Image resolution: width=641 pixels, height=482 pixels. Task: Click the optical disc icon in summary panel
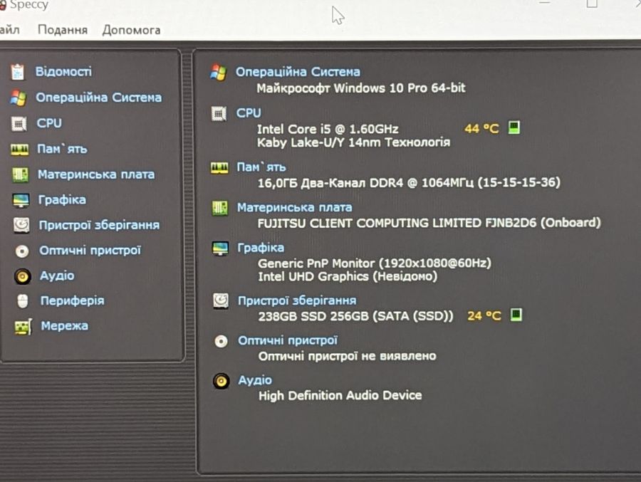pos(222,341)
